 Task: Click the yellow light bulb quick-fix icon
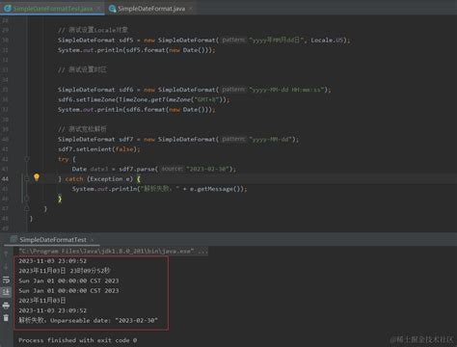(37, 177)
